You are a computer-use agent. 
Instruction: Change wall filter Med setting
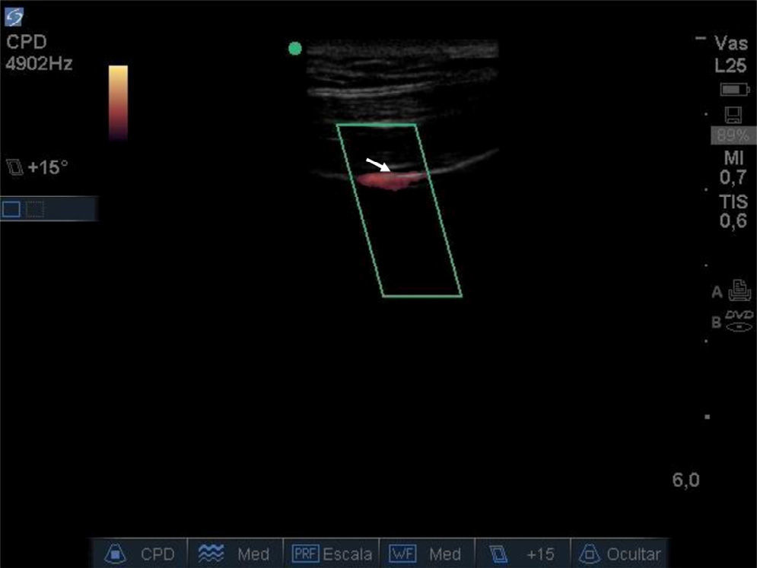pos(445,554)
